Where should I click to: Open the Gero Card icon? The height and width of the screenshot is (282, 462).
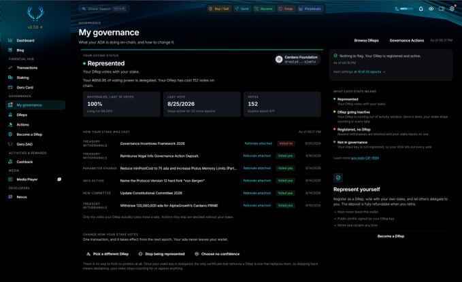tap(10, 87)
